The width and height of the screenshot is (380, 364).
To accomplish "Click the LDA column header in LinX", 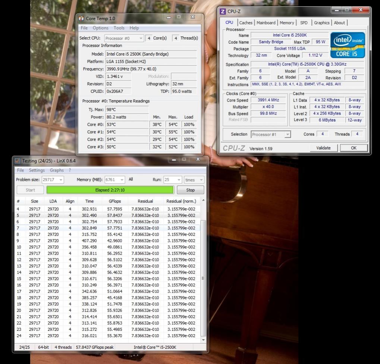I will click(53, 201).
